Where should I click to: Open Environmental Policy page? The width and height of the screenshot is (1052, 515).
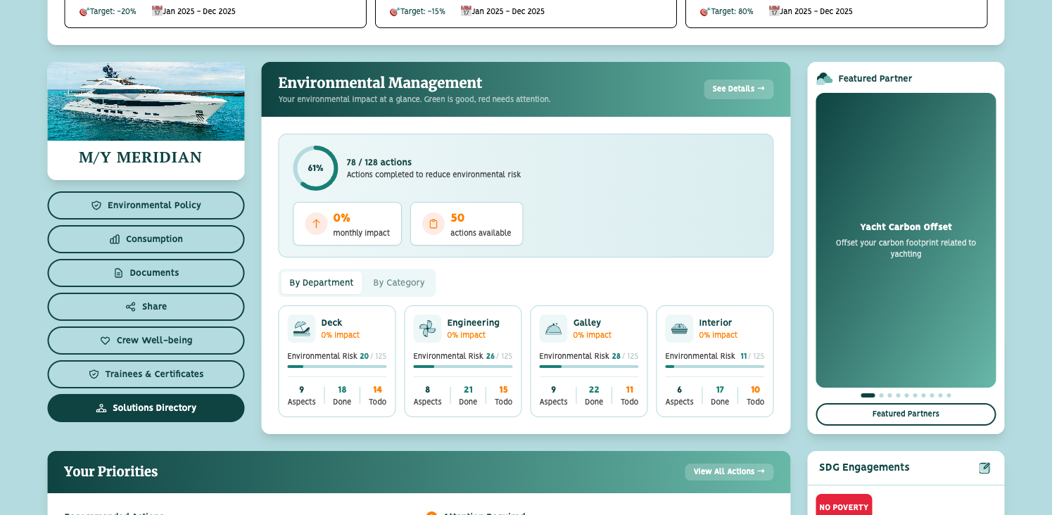point(146,205)
